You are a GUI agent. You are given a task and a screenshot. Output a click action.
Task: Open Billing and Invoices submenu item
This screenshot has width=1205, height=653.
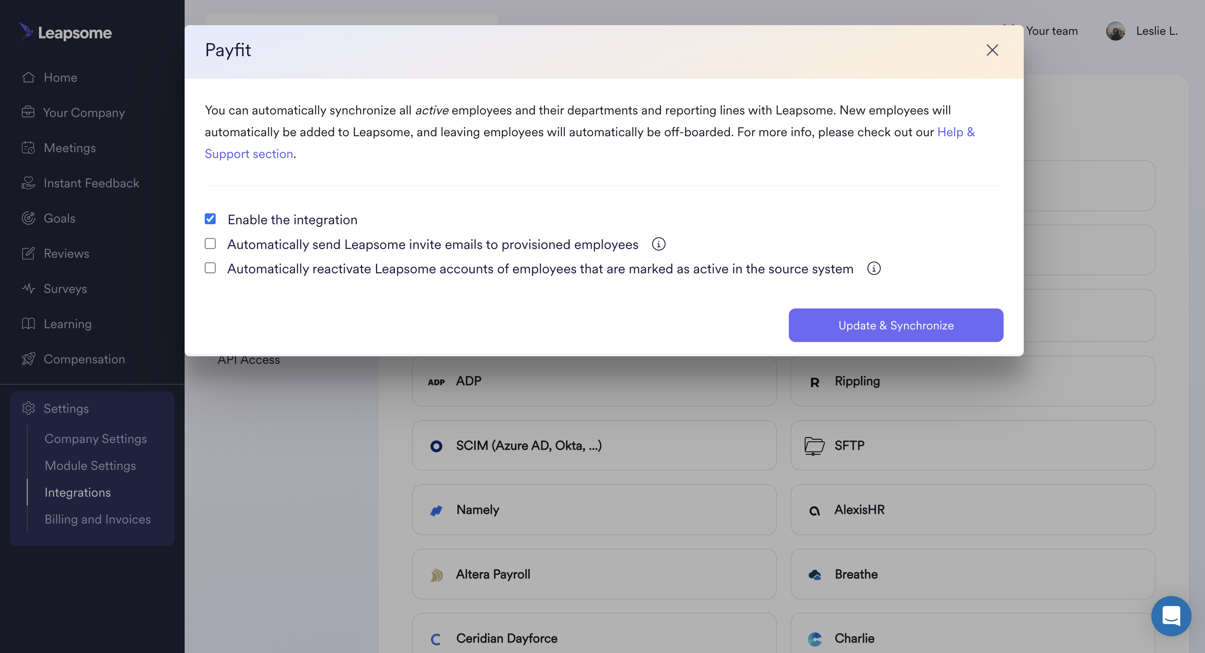tap(98, 519)
